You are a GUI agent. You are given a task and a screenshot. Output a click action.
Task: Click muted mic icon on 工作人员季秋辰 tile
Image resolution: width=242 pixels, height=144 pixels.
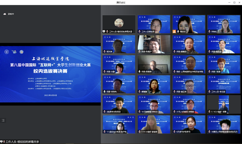[139, 32]
